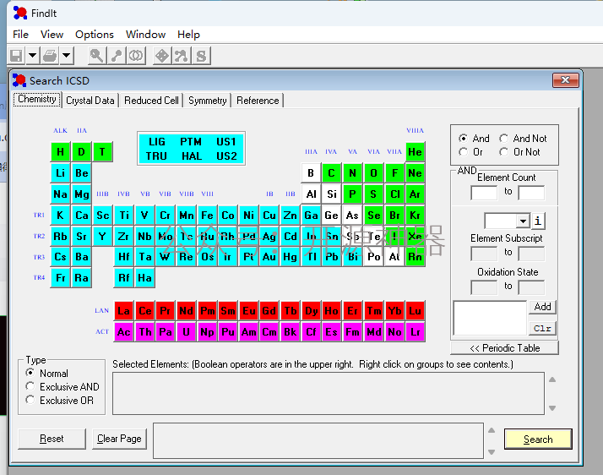The height and width of the screenshot is (475, 603).
Task: Click the Add button
Action: [x=543, y=307]
